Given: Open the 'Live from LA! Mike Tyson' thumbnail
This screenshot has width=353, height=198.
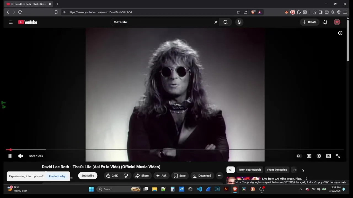Looking at the screenshot, I should tap(244, 180).
